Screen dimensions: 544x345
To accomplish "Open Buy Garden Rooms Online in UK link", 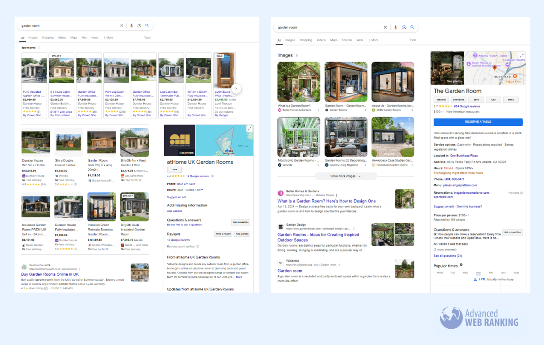I will [50, 274].
